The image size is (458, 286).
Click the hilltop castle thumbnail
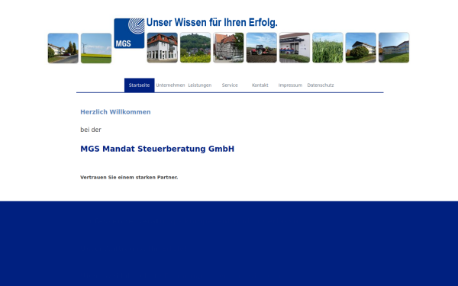195,47
